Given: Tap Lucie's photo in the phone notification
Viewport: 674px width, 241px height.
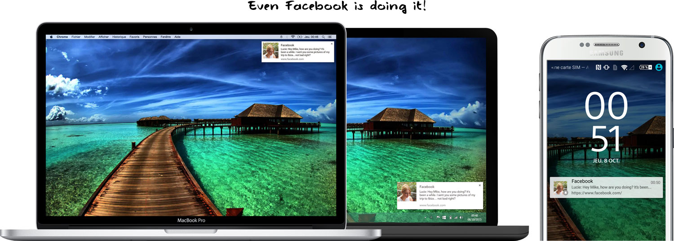Looking at the screenshot, I should point(561,188).
